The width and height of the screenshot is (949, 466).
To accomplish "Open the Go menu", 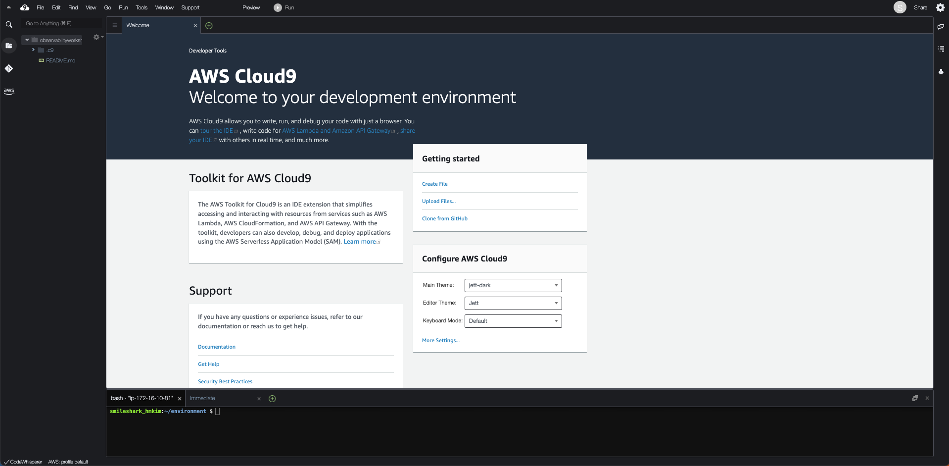I will 107,7.
